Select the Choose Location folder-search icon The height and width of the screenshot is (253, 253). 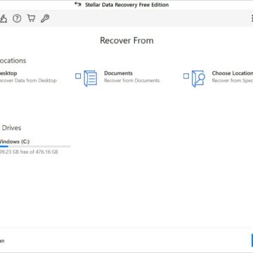pos(198,79)
